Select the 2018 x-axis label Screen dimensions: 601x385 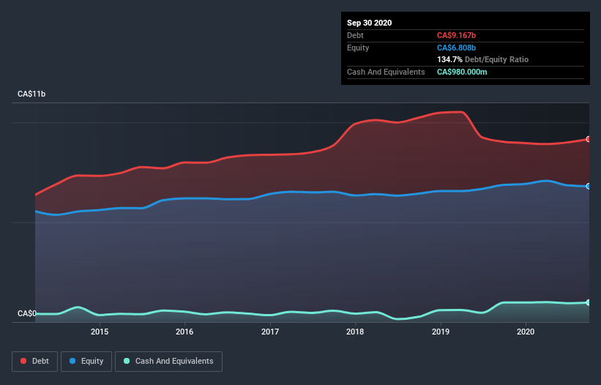click(355, 332)
